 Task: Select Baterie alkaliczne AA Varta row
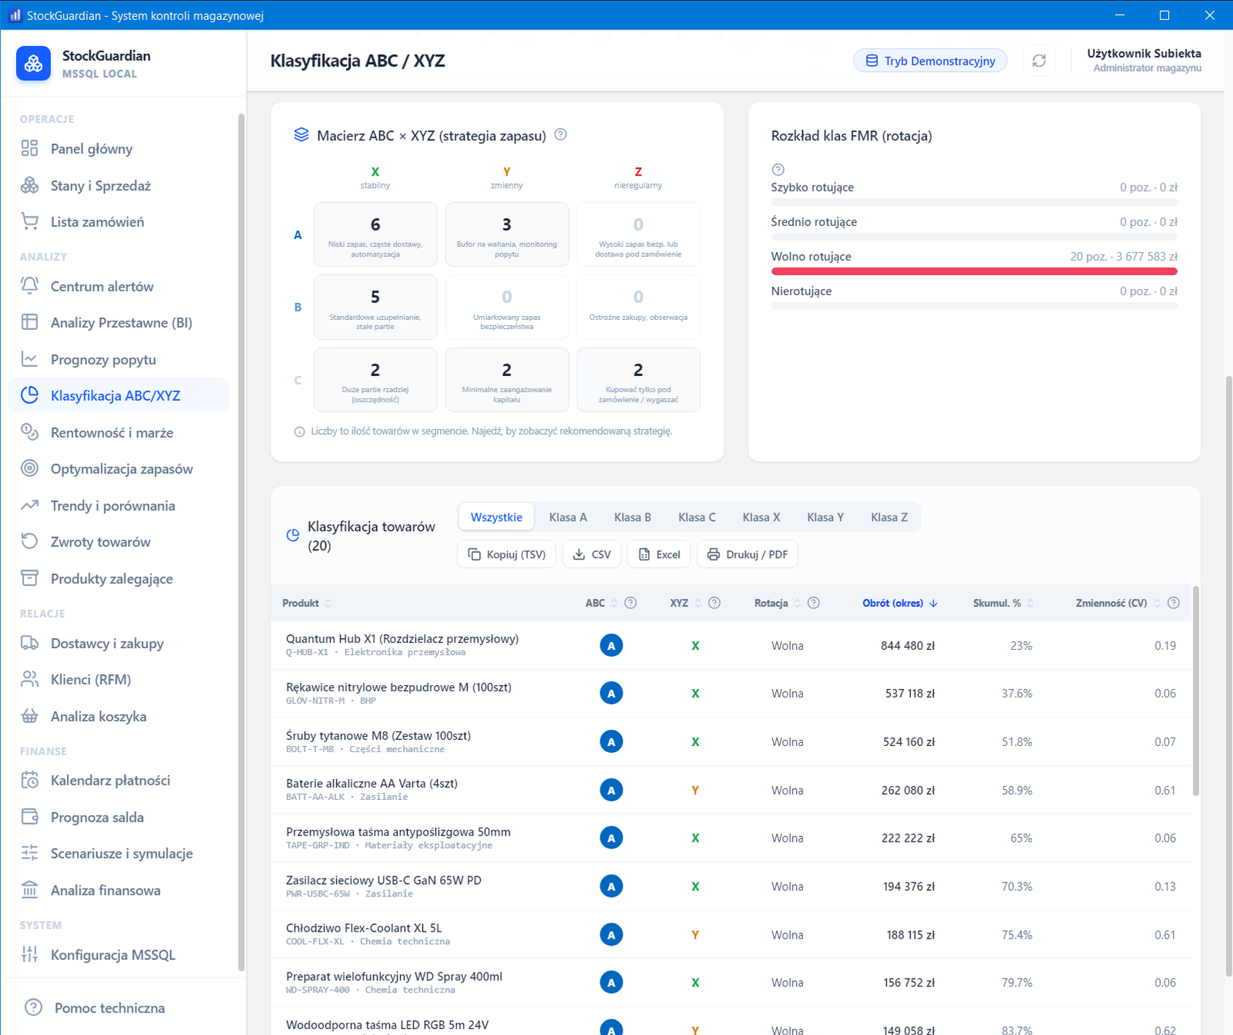point(731,790)
